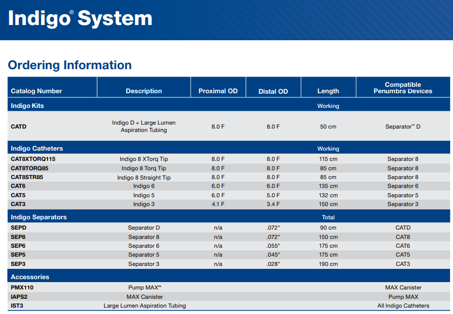Image resolution: width=453 pixels, height=314 pixels.
Task: Select the All Indigo Catheters cell
Action: [x=403, y=306]
